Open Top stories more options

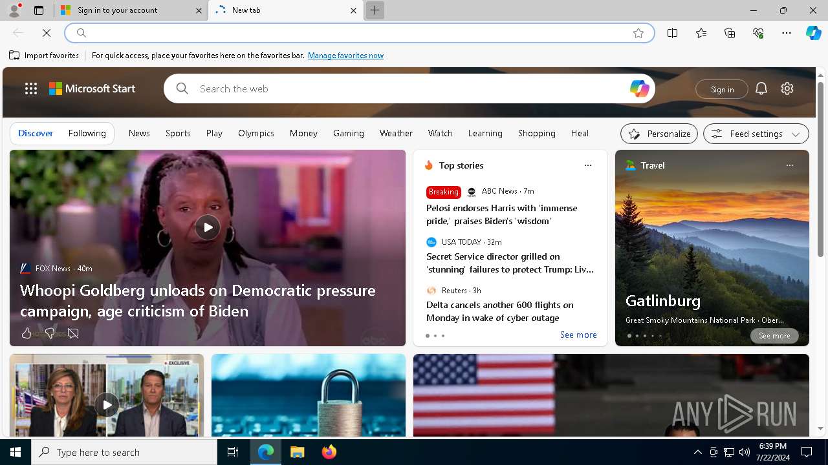588,165
